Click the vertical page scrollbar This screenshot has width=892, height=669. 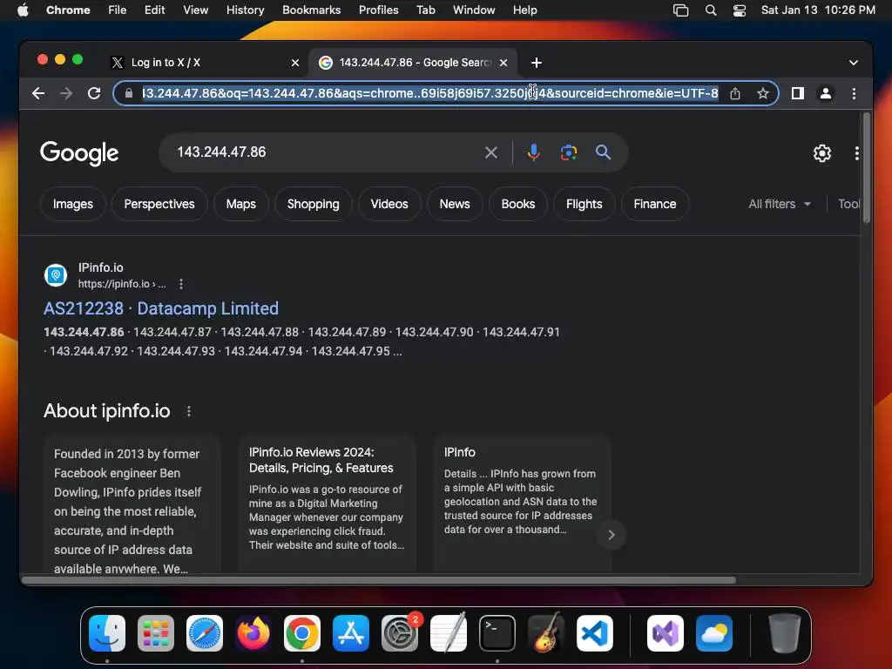click(x=867, y=168)
